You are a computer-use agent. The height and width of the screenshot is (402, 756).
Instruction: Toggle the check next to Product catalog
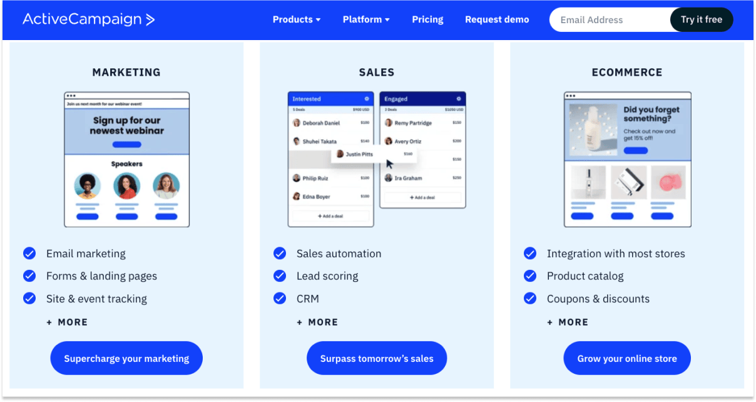530,276
